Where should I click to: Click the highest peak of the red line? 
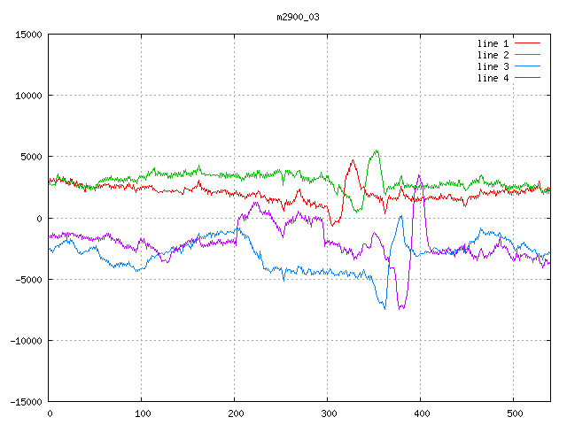point(353,160)
